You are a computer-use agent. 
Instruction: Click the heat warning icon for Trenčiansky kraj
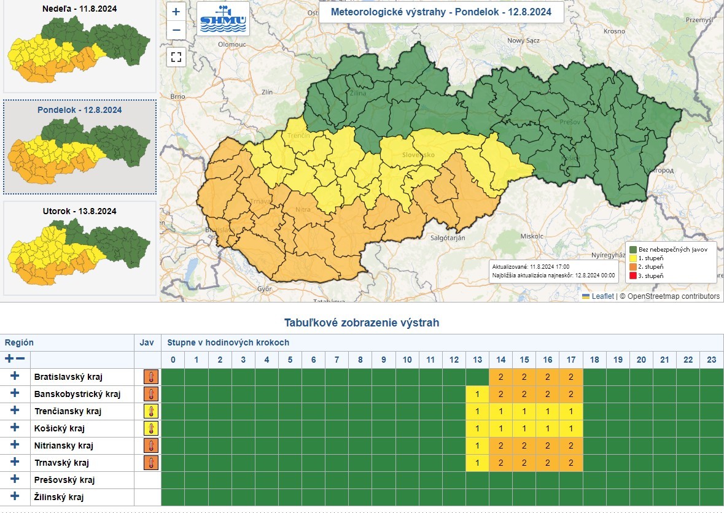[150, 411]
